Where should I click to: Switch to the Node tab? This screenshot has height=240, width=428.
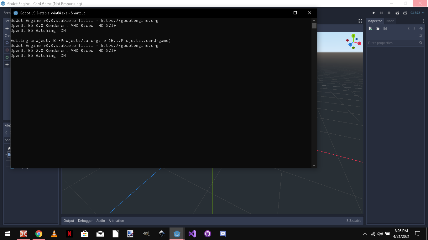(x=390, y=21)
